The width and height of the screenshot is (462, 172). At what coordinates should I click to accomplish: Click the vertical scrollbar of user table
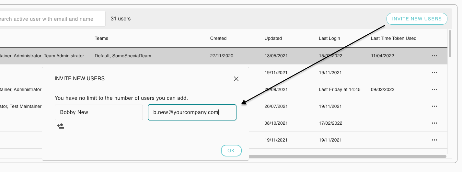450,44
